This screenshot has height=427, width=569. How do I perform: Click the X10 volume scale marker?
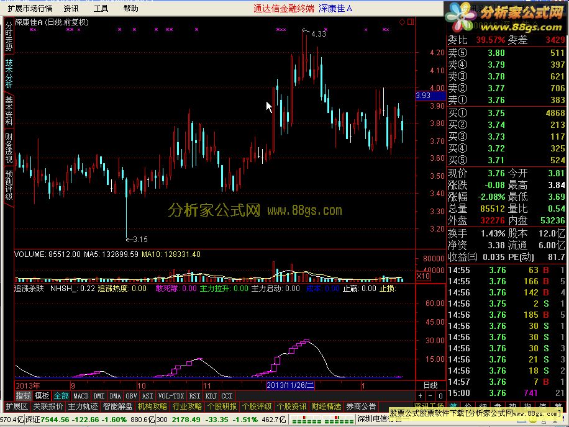point(423,276)
